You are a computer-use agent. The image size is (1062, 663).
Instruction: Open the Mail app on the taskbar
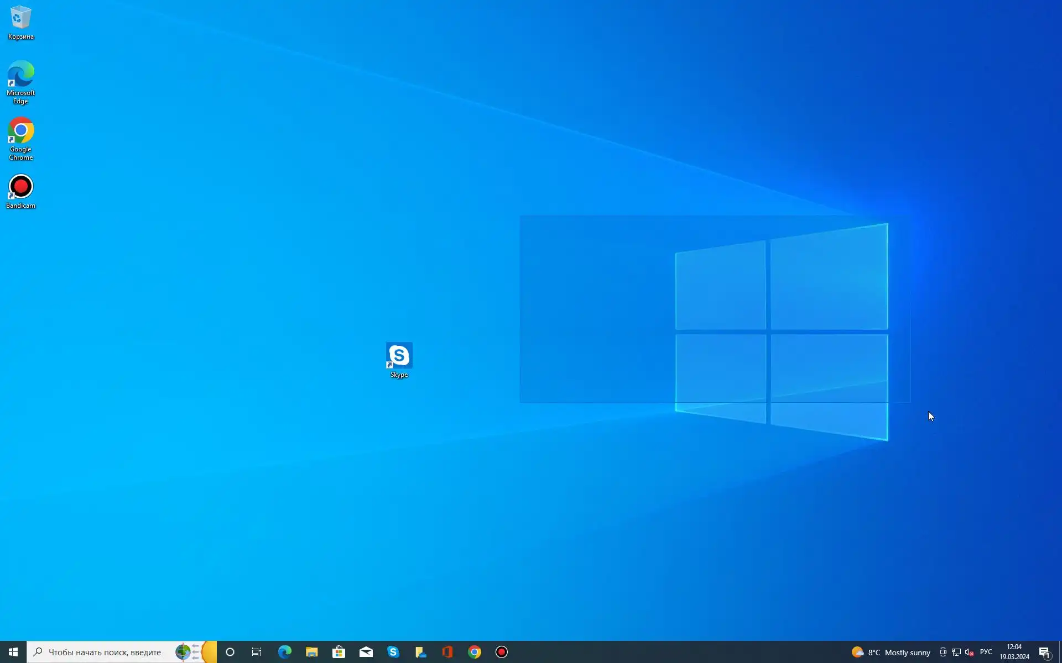(366, 652)
